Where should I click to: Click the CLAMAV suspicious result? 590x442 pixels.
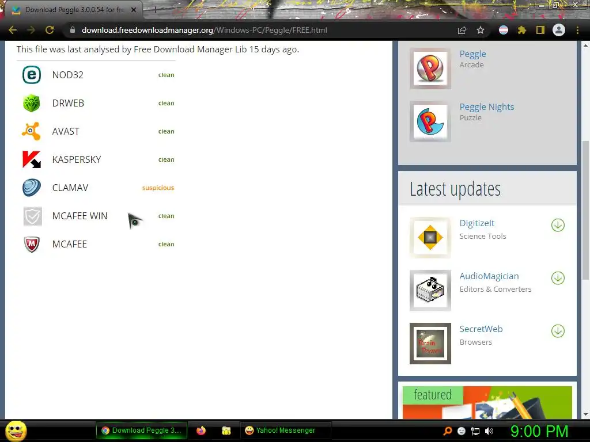[x=158, y=188]
